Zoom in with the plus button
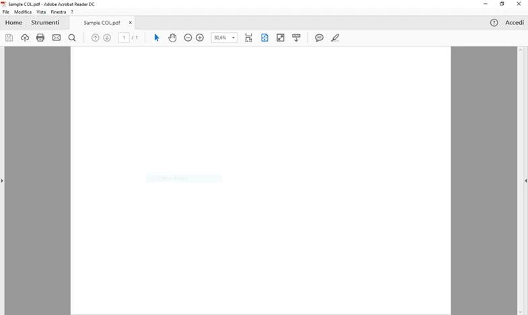Screen dimensions: 528x315 click(200, 38)
